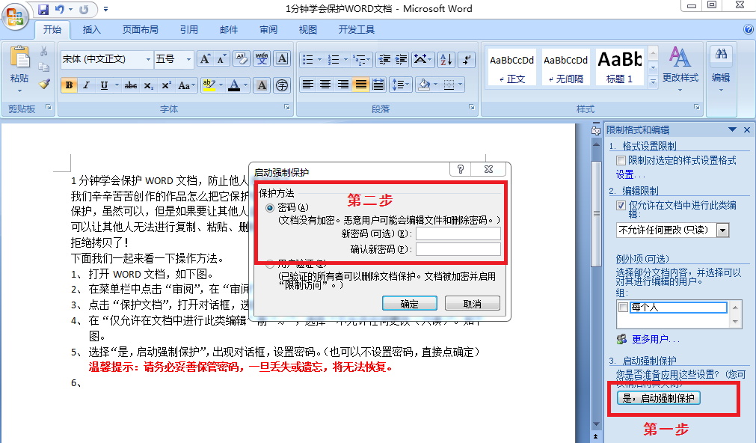Check 限制对选定的样式设置格式 checkbox
The image size is (756, 443).
(x=621, y=160)
